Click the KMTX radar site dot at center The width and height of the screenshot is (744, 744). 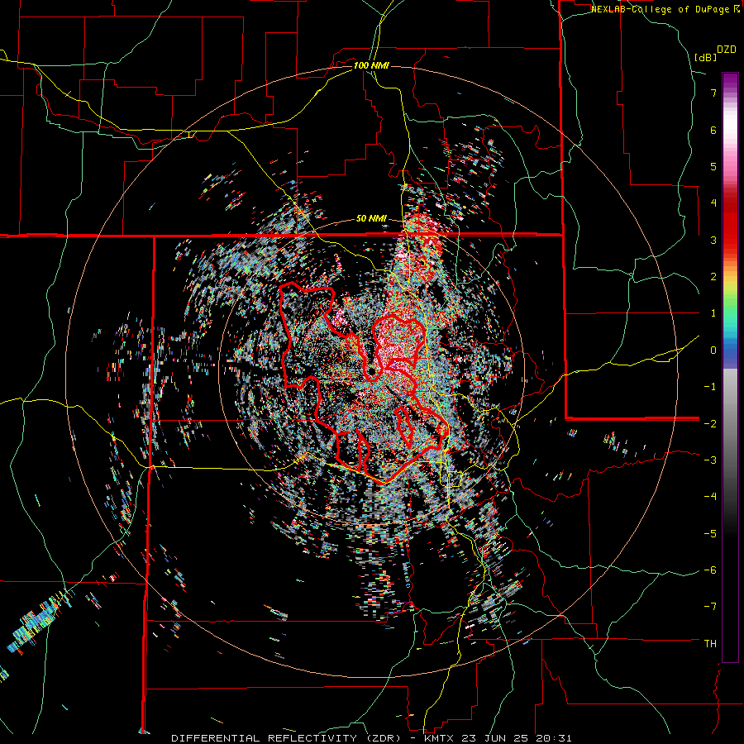click(371, 370)
